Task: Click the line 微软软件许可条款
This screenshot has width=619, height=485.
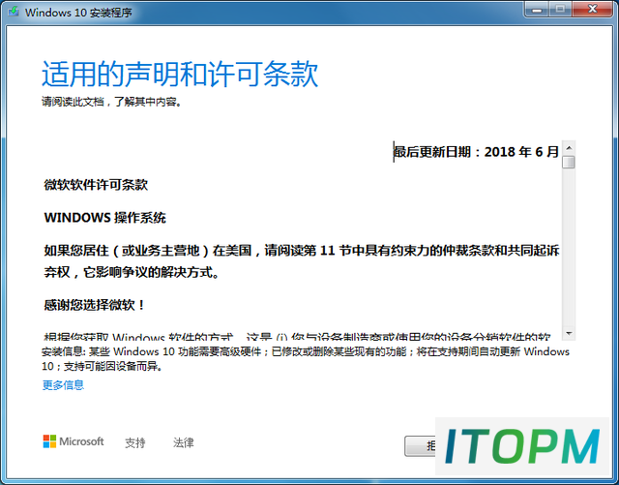Action: pyautogui.click(x=96, y=185)
